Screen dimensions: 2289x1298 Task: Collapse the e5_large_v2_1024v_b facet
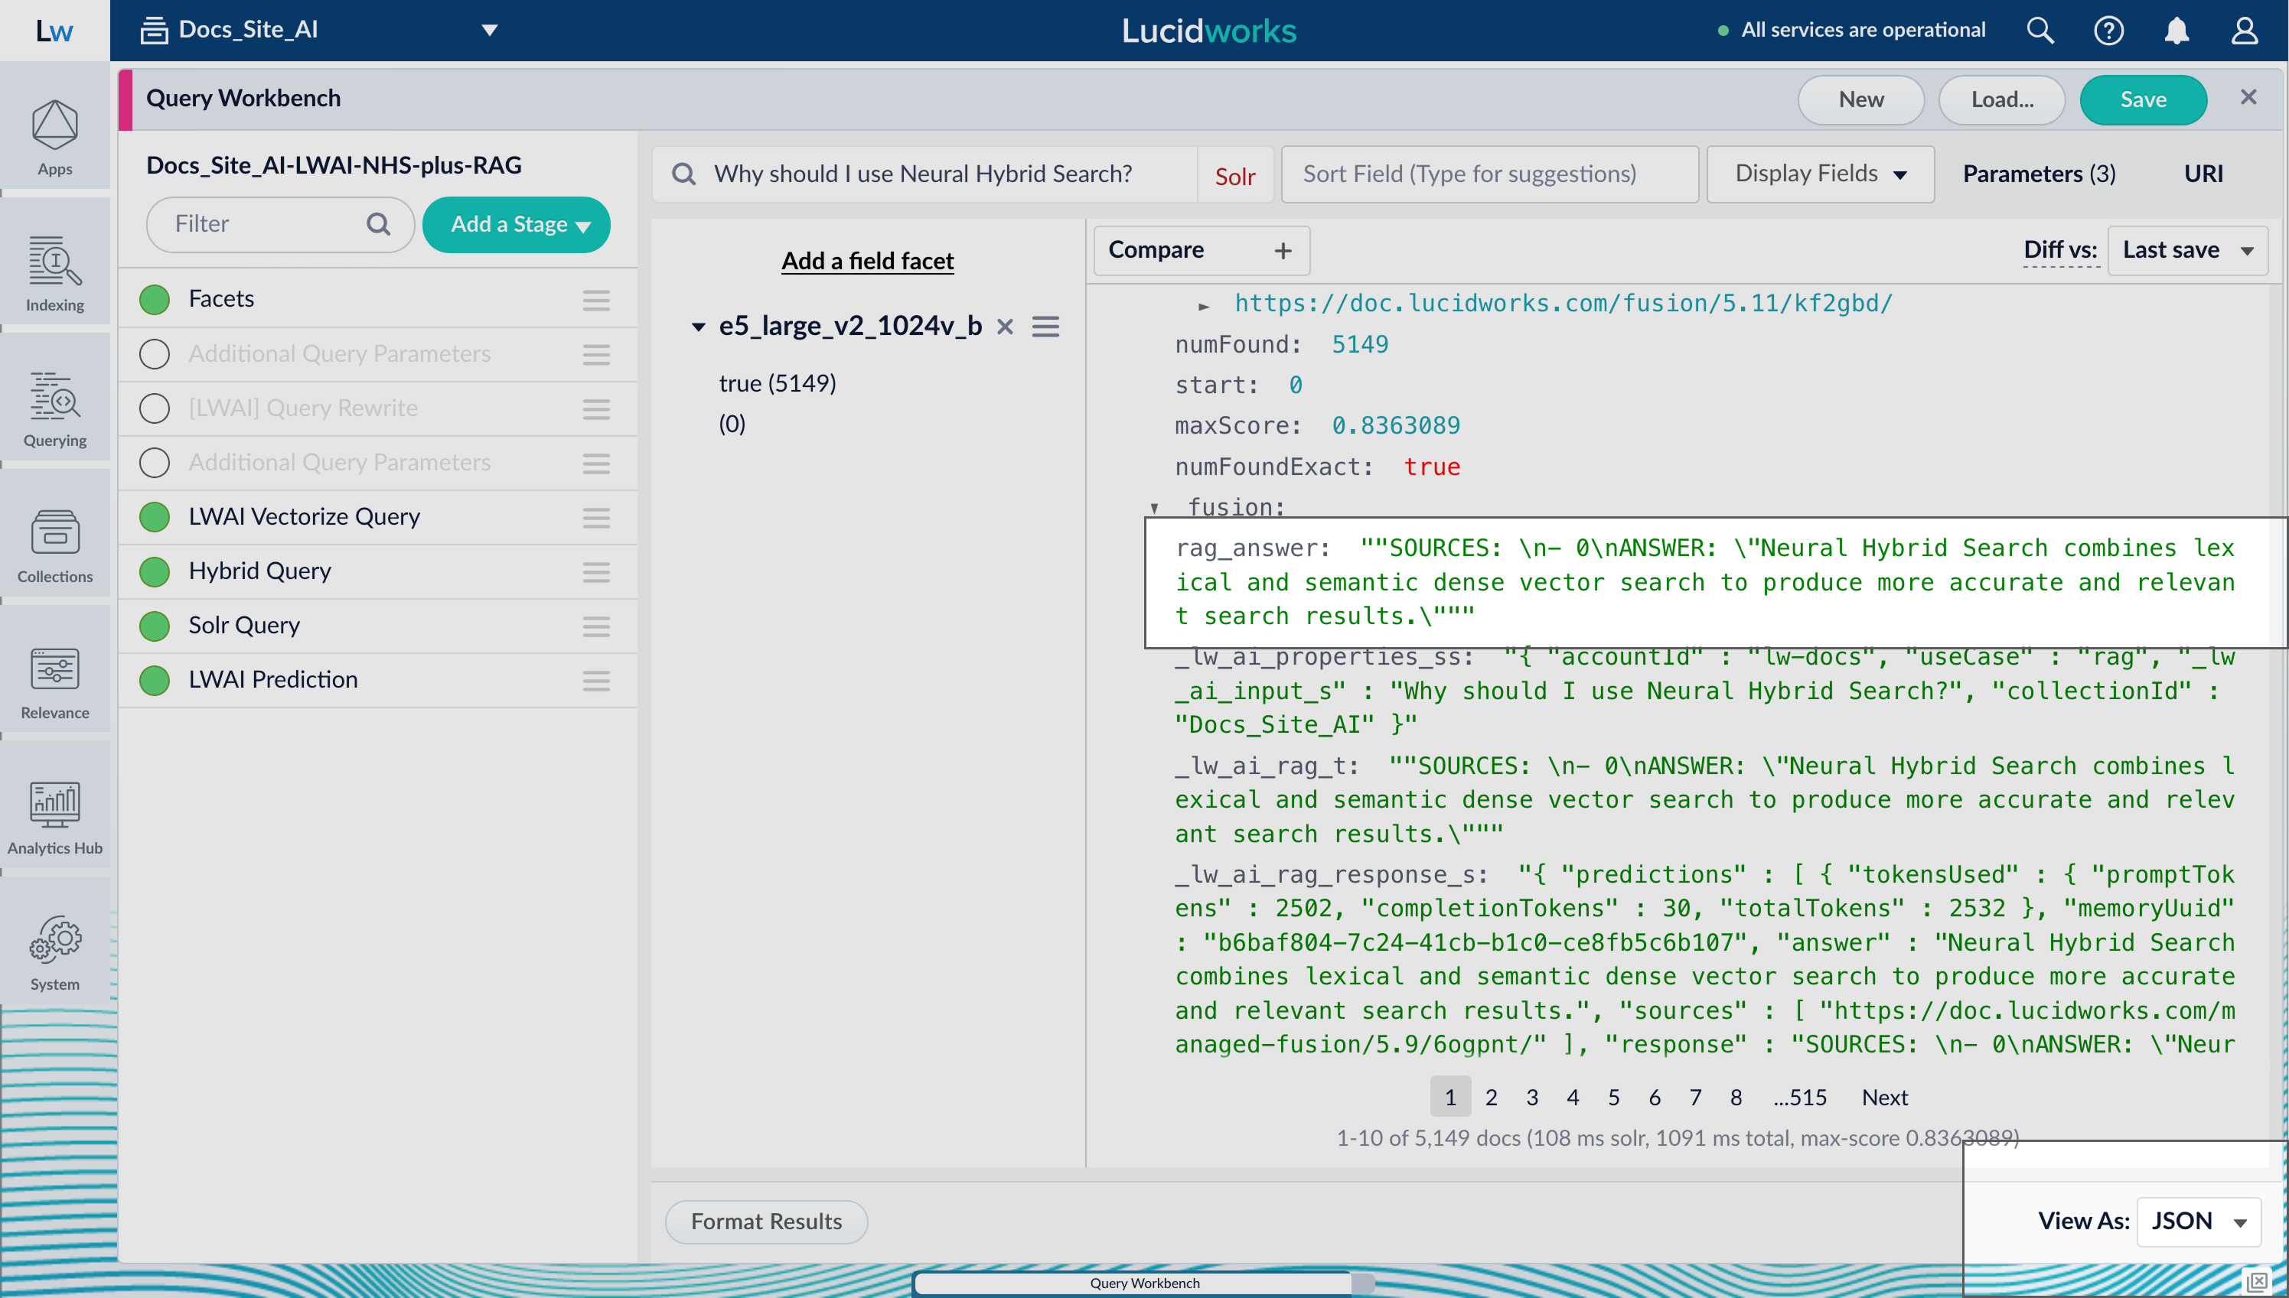pos(698,327)
